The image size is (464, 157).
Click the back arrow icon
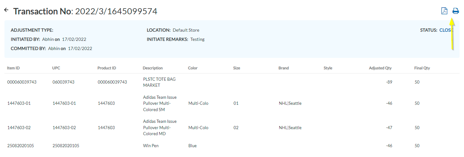pos(6,10)
